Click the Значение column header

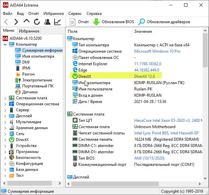(167, 31)
